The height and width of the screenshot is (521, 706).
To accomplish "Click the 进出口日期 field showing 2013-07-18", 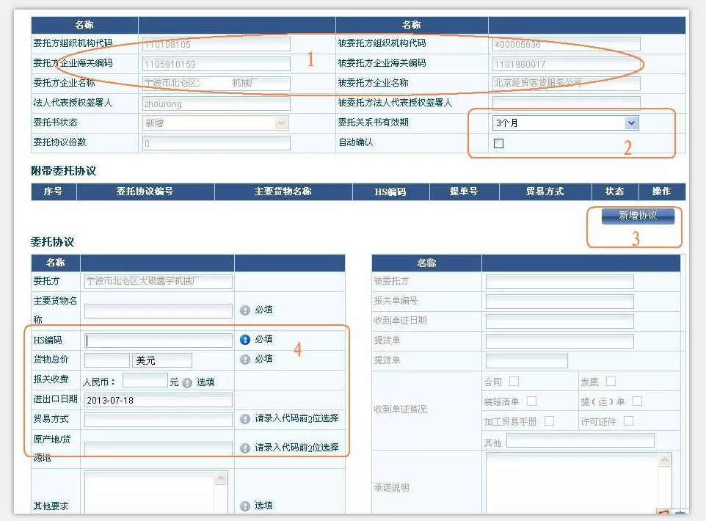I will point(159,401).
